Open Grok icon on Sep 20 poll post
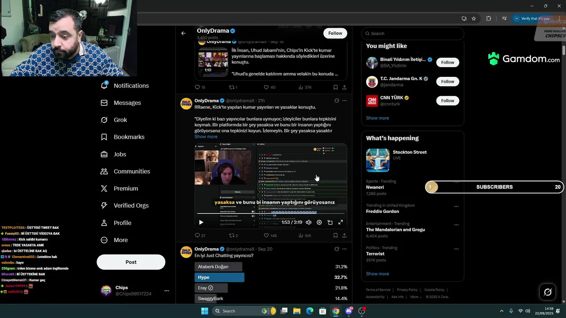 (337, 249)
